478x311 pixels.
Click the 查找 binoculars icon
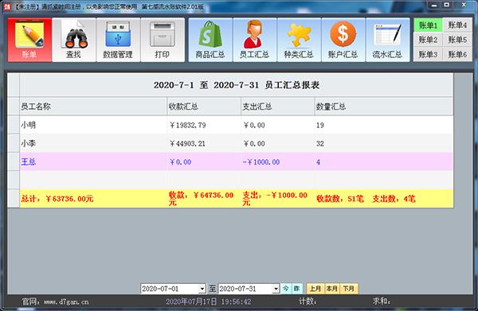pos(74,40)
